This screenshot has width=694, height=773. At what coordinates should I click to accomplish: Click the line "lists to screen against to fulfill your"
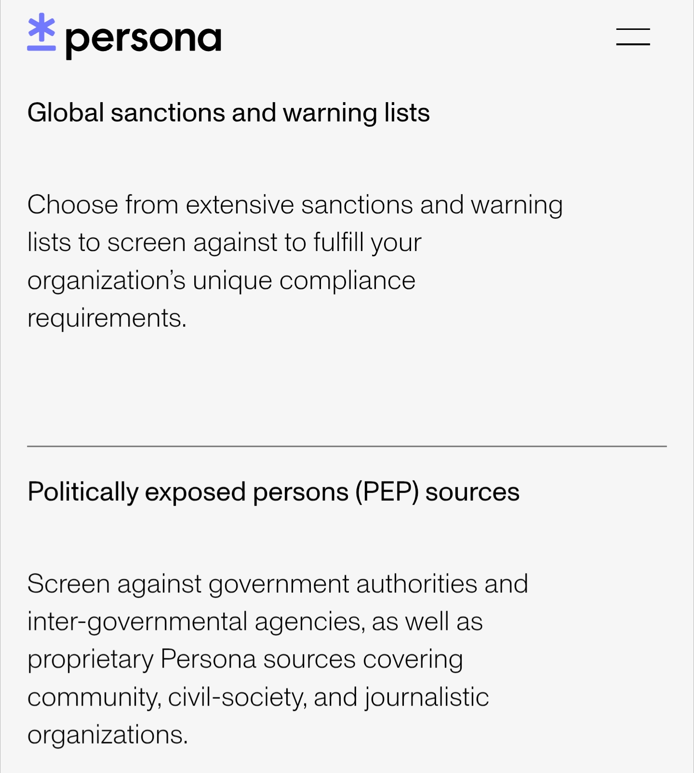[x=224, y=242]
